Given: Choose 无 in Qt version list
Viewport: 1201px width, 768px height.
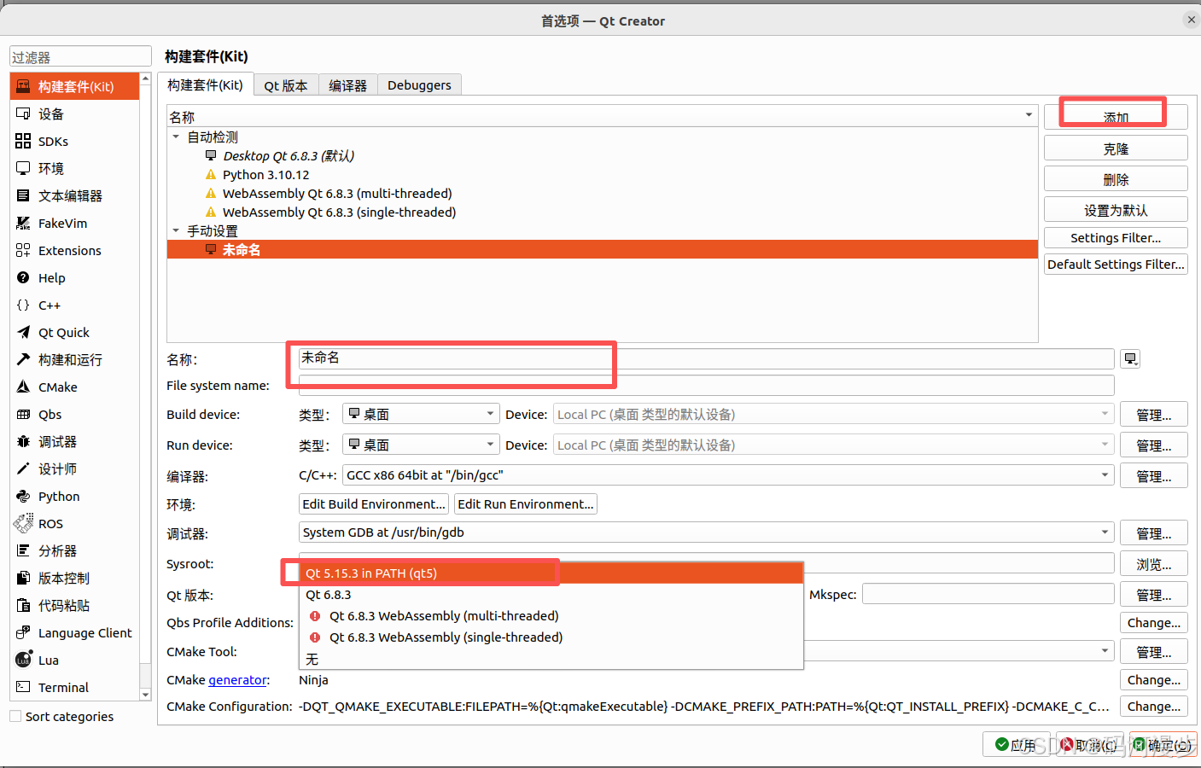Looking at the screenshot, I should [x=551, y=659].
